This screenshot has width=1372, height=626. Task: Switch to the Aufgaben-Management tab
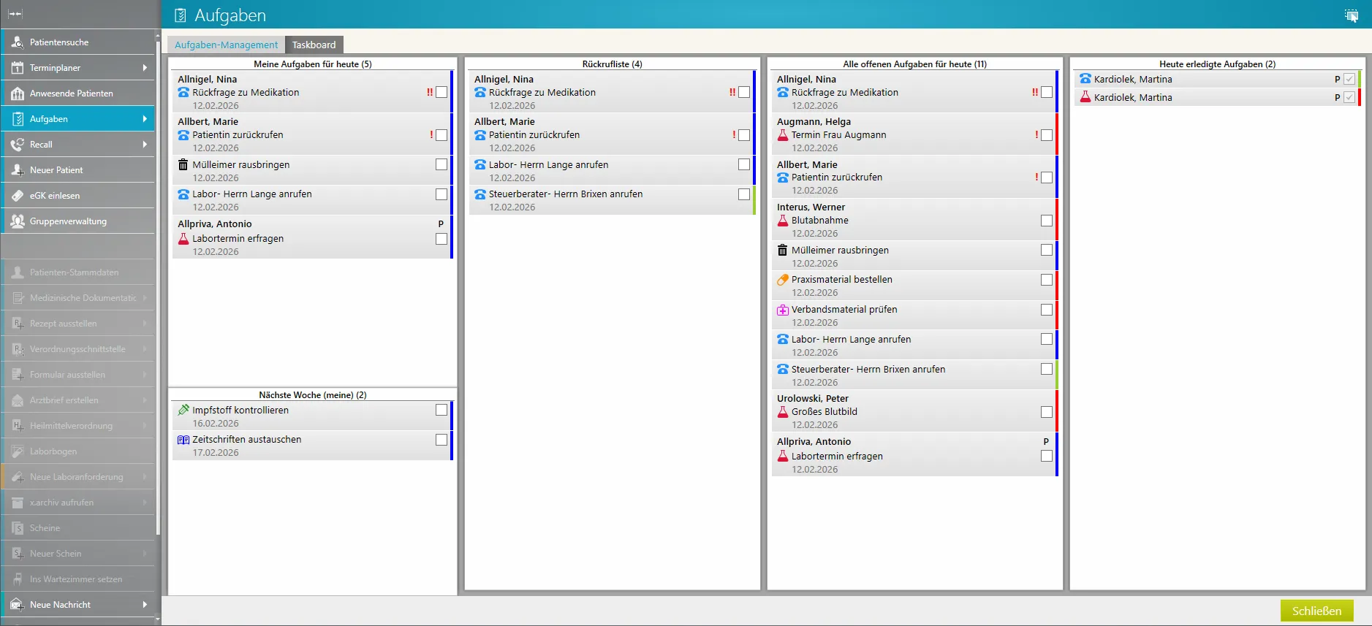226,45
